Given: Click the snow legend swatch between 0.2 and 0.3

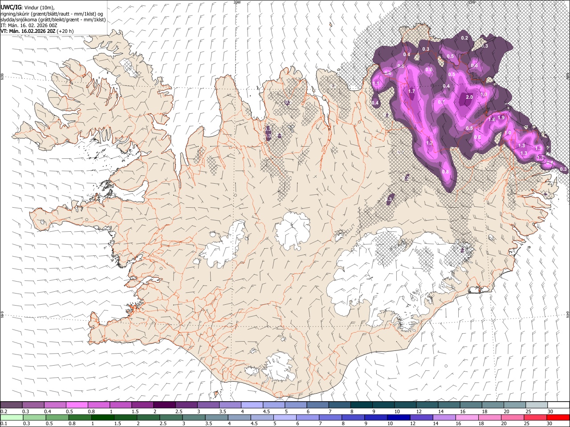Looking at the screenshot, I should pyautogui.click(x=11, y=405).
